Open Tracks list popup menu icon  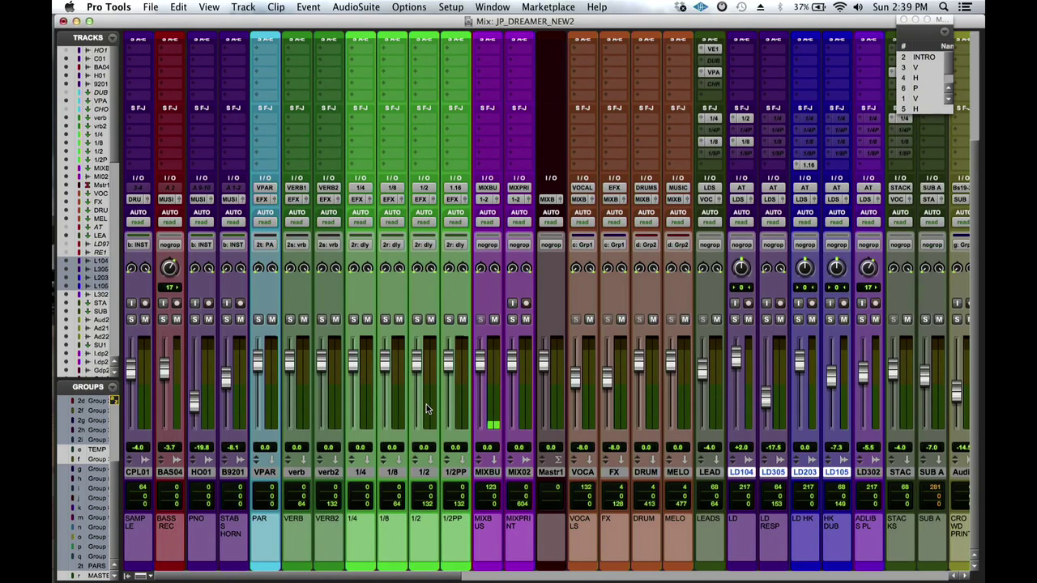113,38
